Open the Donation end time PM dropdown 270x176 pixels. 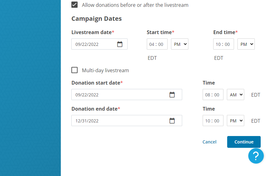coord(235,121)
